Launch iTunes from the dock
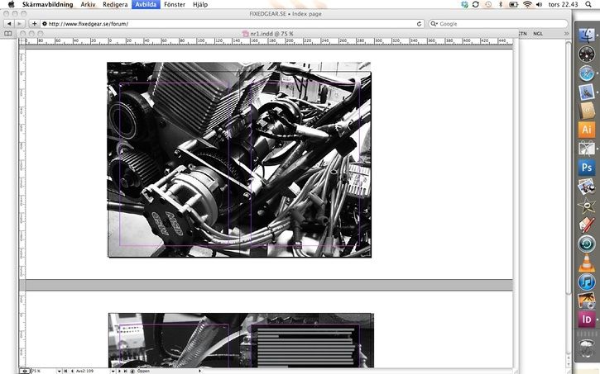Image resolution: width=600 pixels, height=374 pixels. tap(587, 282)
